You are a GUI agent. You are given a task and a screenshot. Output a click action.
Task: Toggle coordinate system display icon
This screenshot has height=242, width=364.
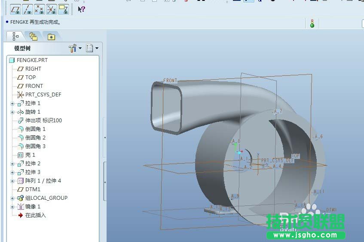coord(52,9)
